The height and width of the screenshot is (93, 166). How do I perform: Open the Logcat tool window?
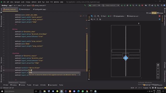36,85
